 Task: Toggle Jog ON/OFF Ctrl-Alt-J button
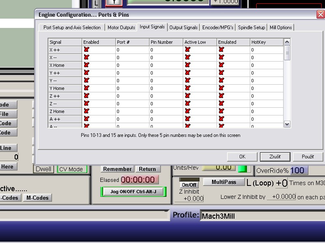[x=133, y=192]
